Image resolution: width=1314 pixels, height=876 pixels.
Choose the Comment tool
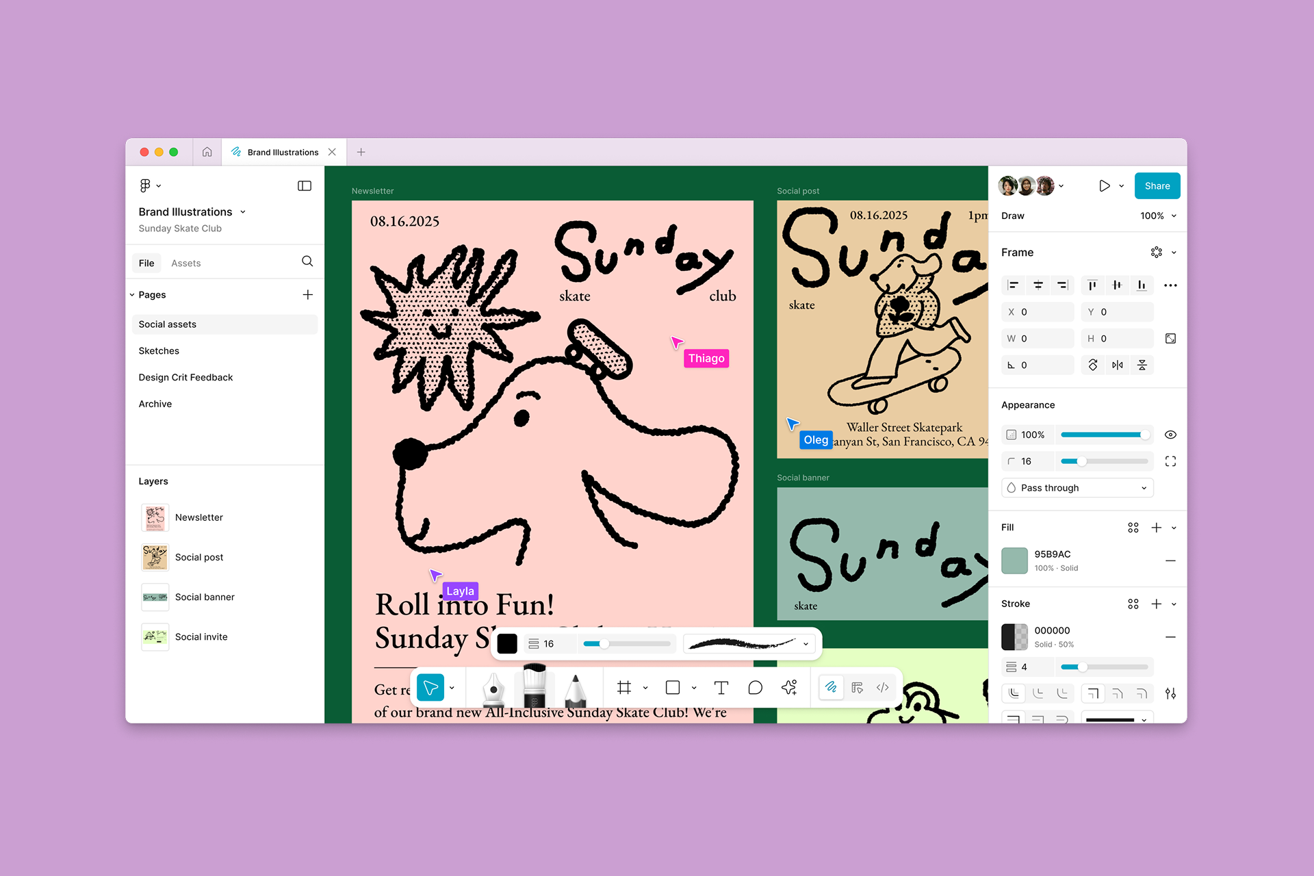[755, 688]
